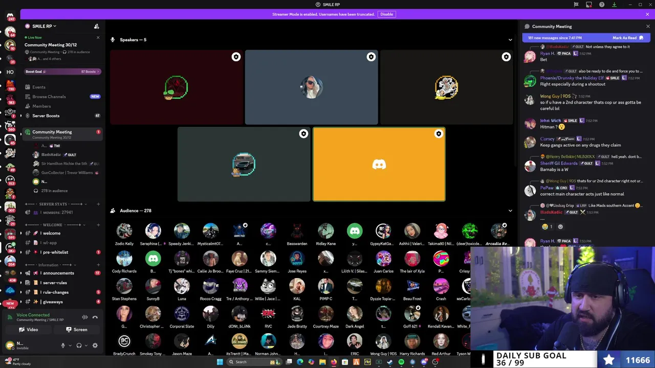Click own user avatar showing Invisible status
Image resolution: width=655 pixels, height=368 pixels.
[10, 346]
